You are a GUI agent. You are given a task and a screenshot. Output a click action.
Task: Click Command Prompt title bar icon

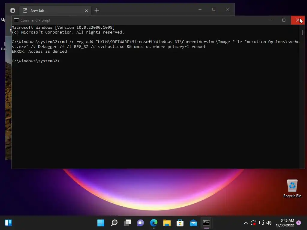pos(16,20)
